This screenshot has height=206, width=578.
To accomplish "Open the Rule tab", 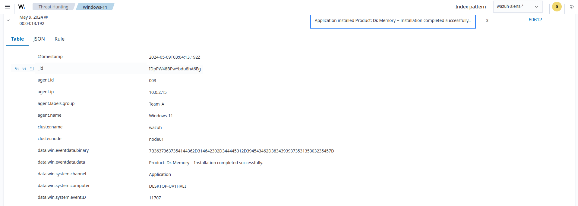I will point(59,39).
